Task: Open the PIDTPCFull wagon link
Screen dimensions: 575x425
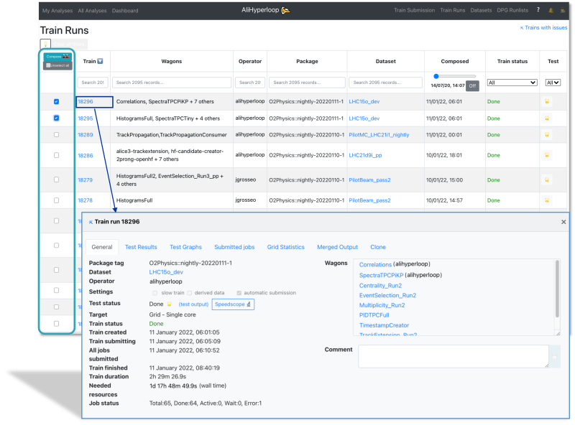Action: pos(374,315)
